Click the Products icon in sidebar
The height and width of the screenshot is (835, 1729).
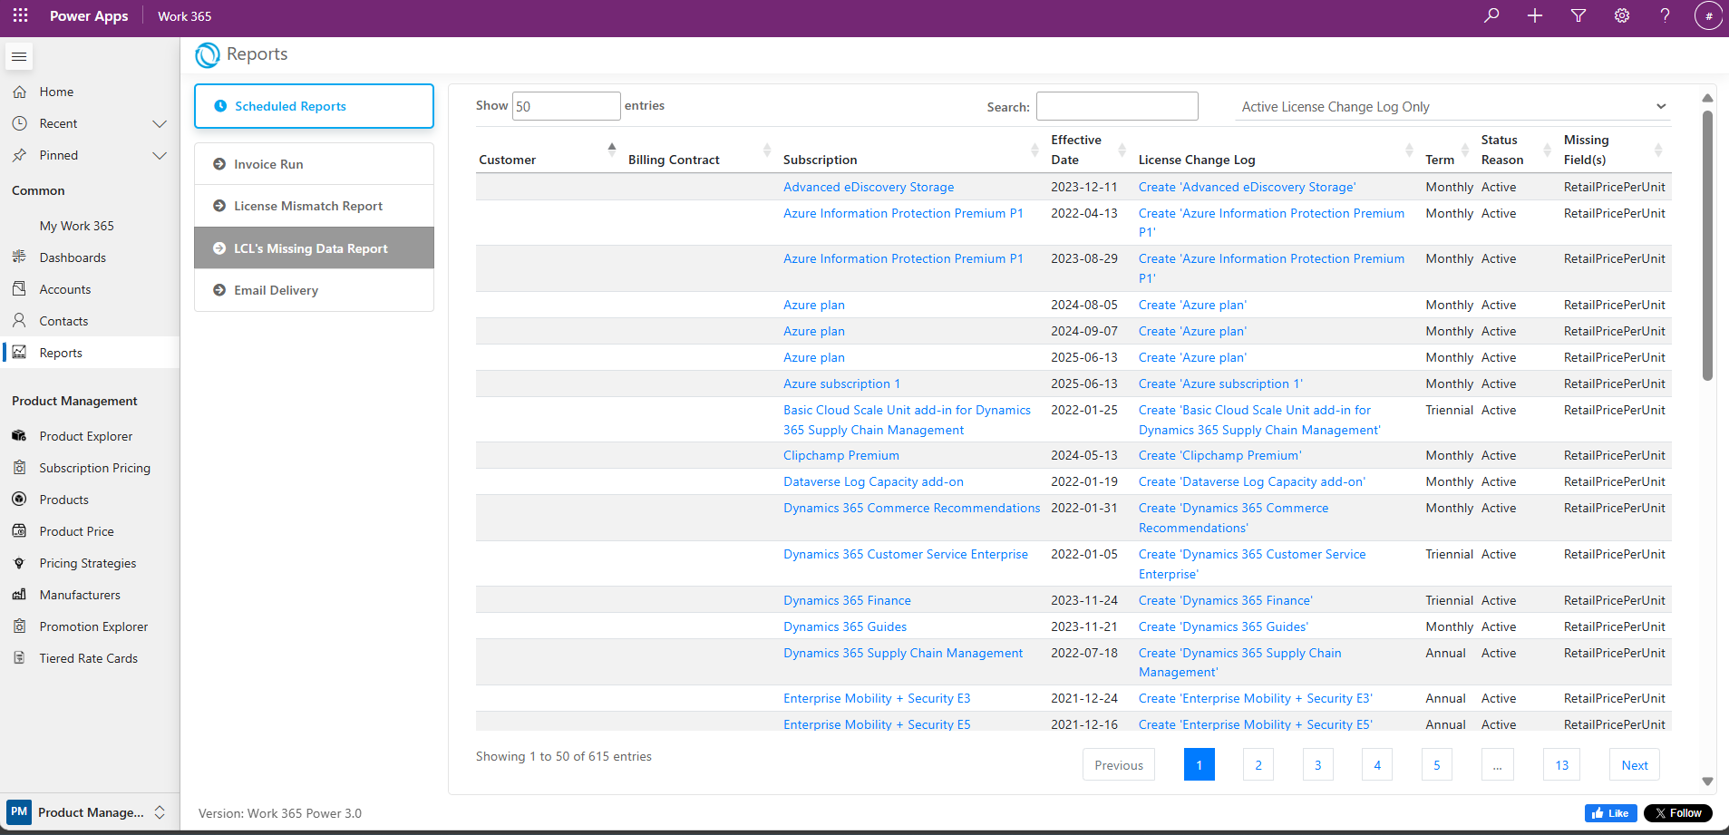(19, 500)
